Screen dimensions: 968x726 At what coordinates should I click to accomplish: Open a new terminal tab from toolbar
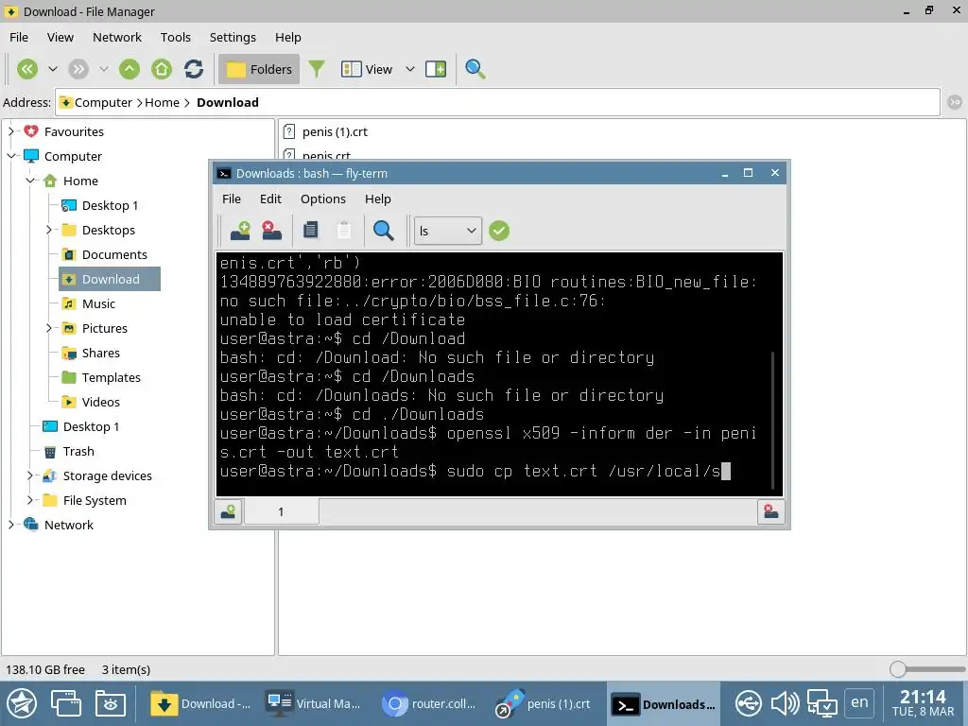(x=240, y=231)
